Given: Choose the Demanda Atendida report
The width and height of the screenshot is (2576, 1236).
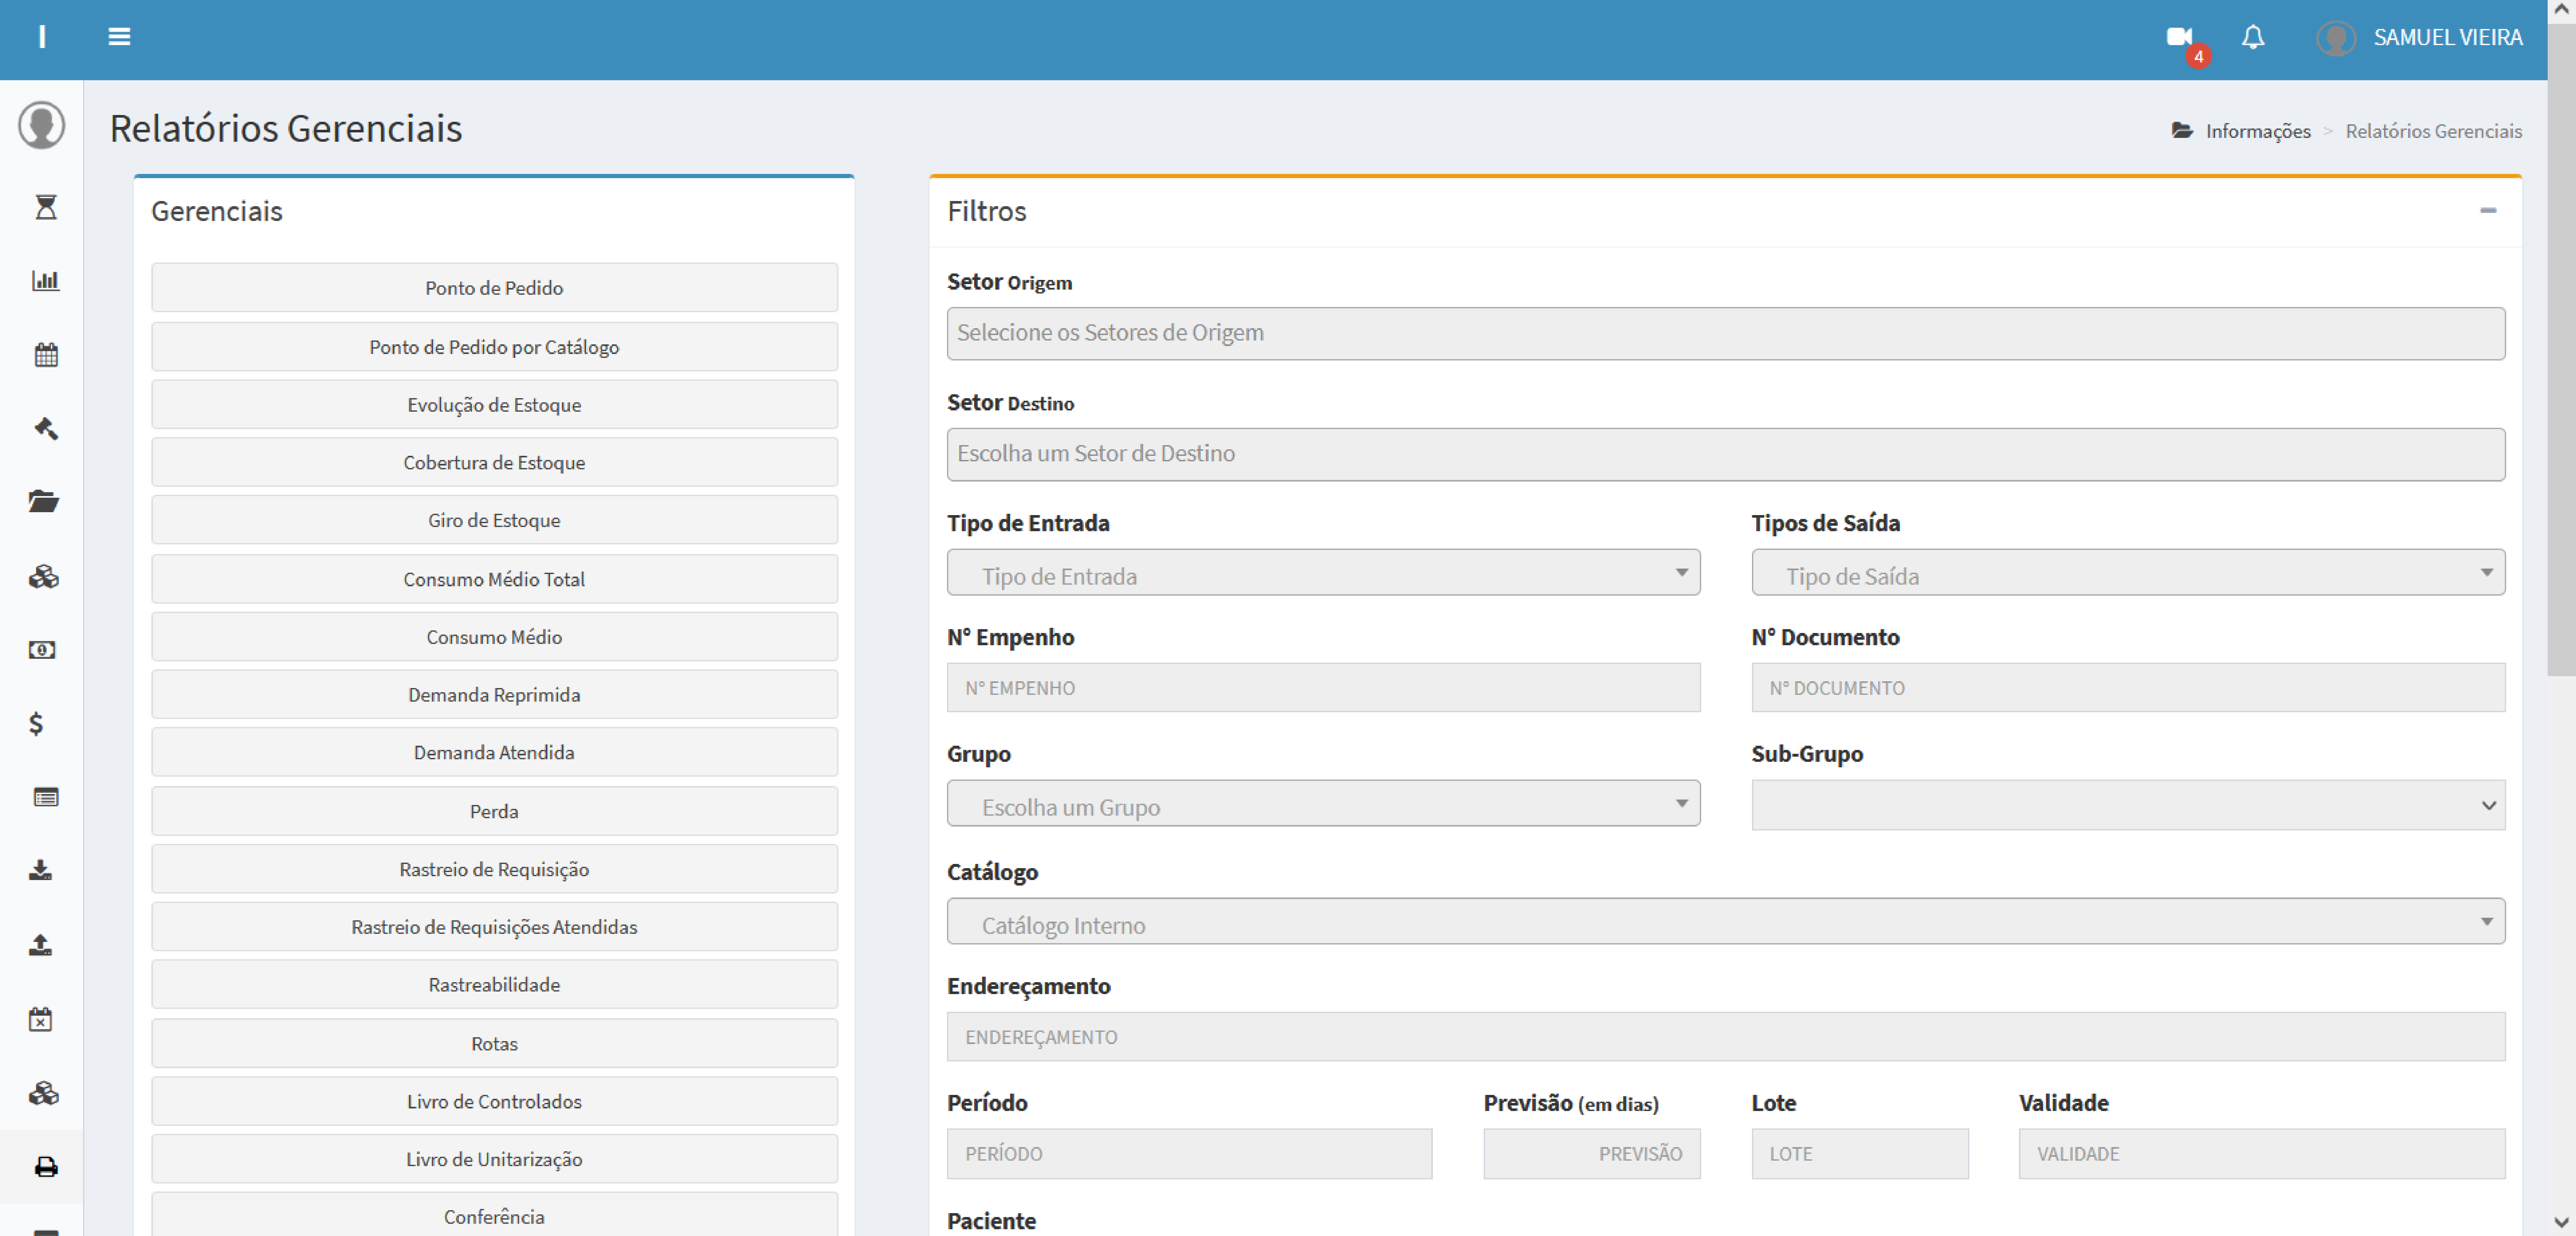Looking at the screenshot, I should (494, 752).
